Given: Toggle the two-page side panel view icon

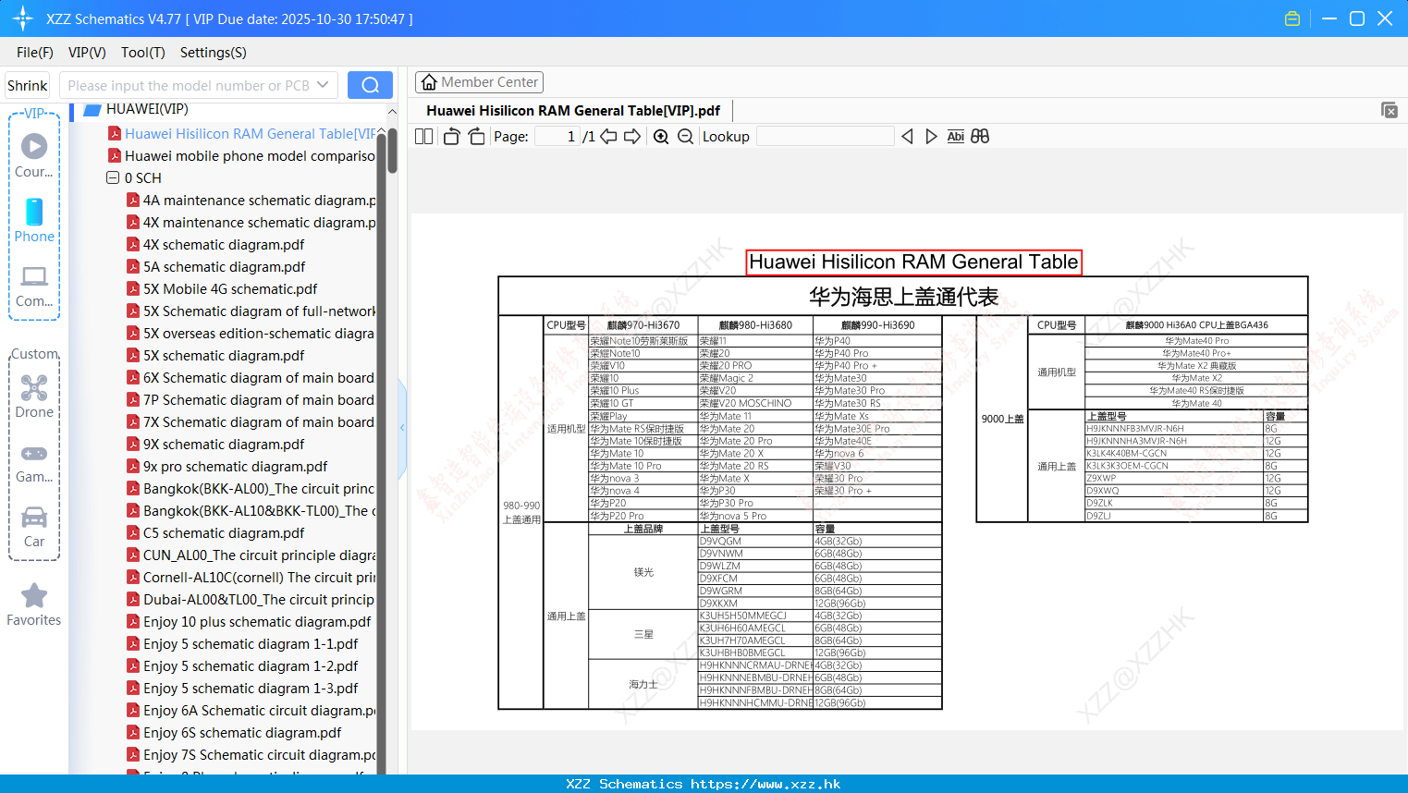Looking at the screenshot, I should pyautogui.click(x=423, y=136).
